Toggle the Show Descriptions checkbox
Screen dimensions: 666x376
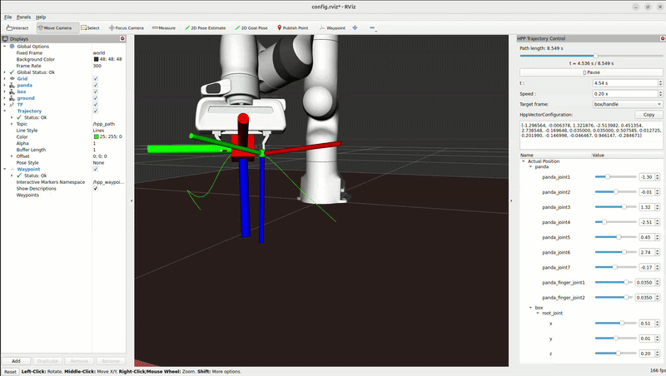pos(96,189)
